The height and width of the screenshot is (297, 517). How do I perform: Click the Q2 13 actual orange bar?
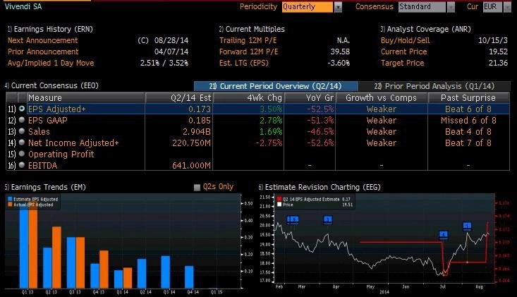(x=56, y=257)
